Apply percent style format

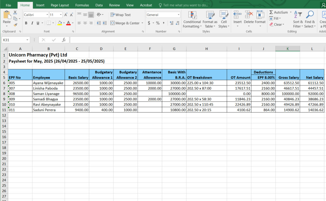[158, 23]
